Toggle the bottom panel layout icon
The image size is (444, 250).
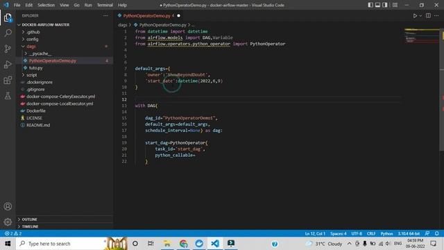click(377, 5)
